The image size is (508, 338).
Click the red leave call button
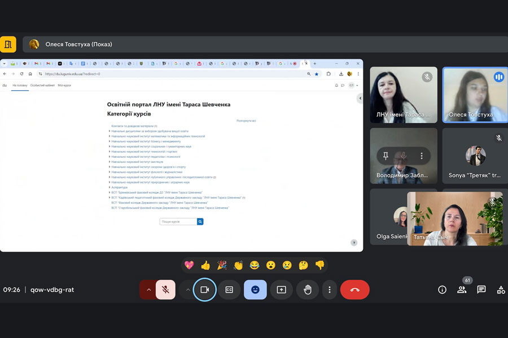point(354,290)
